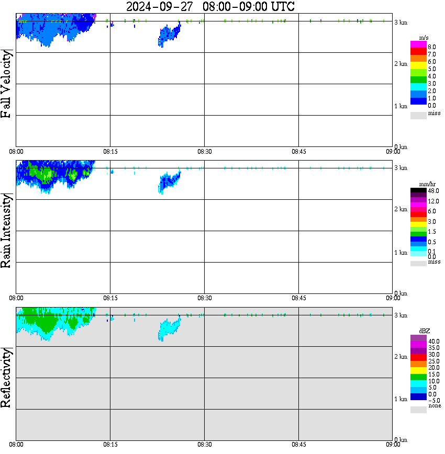445x454 pixels.
Task: Click the 40.0 value in dBZ legend
Action: 434,342
